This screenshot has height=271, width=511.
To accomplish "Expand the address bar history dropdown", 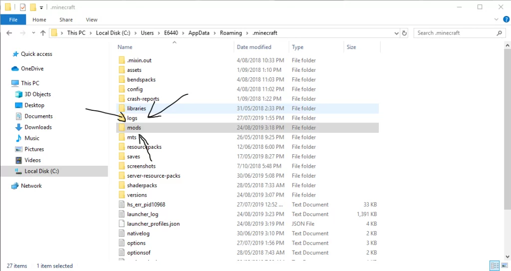I will click(x=396, y=33).
